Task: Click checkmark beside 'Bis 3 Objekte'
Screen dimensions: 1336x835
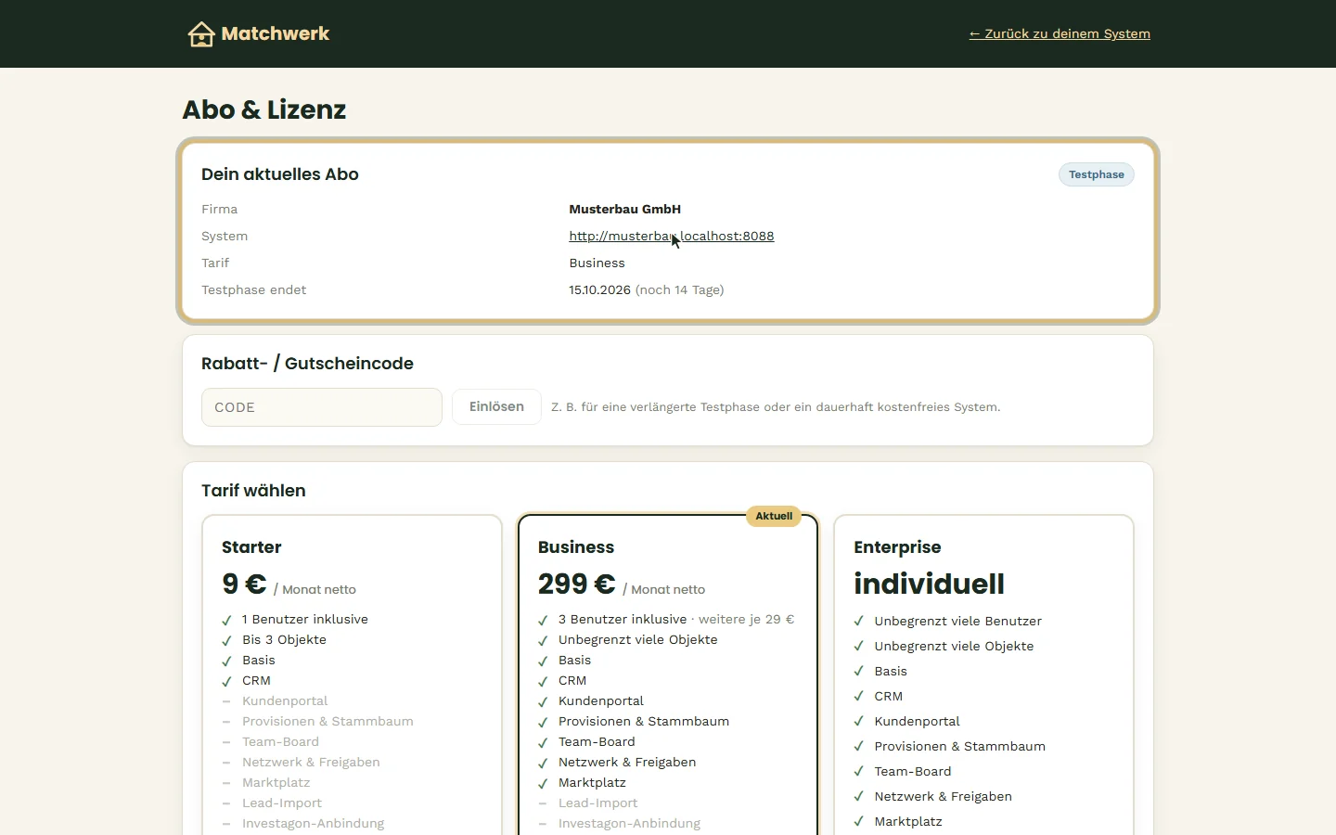Action: coord(226,640)
